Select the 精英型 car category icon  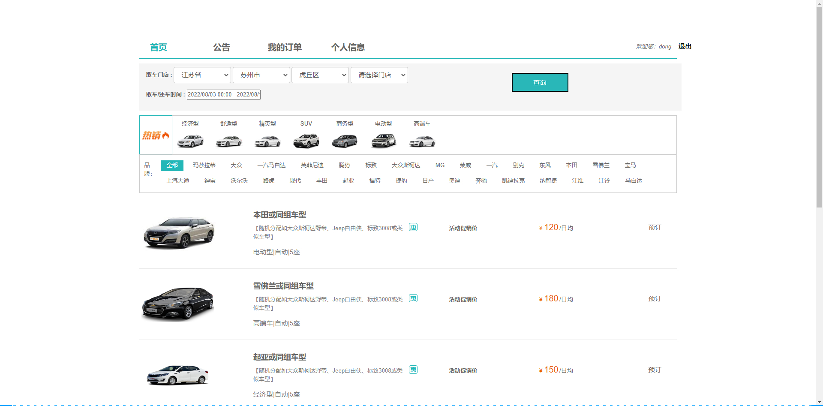coord(267,141)
